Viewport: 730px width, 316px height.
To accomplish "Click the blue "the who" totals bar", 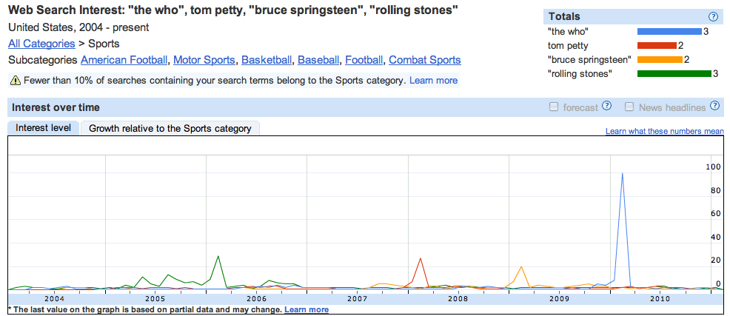I will (x=669, y=32).
